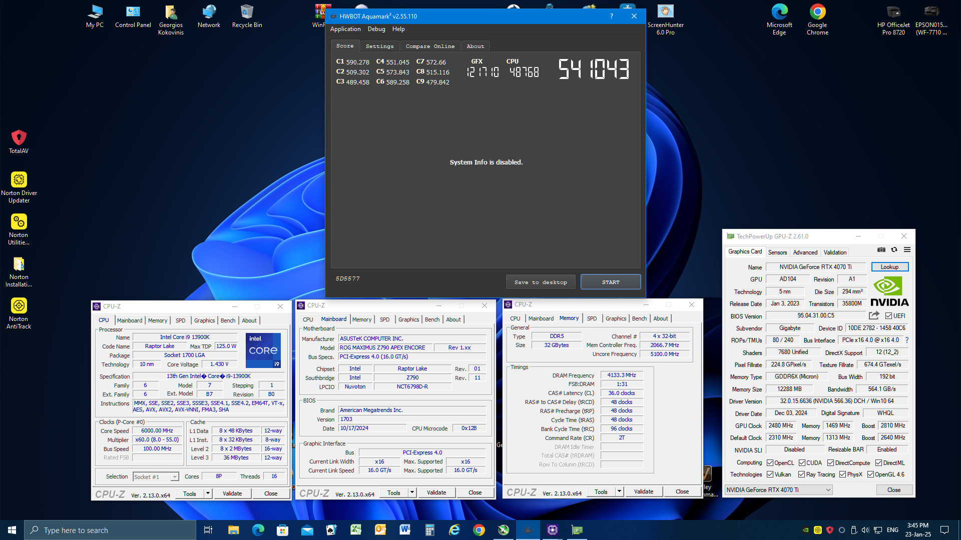Open the My PC desktop icon

(x=95, y=16)
